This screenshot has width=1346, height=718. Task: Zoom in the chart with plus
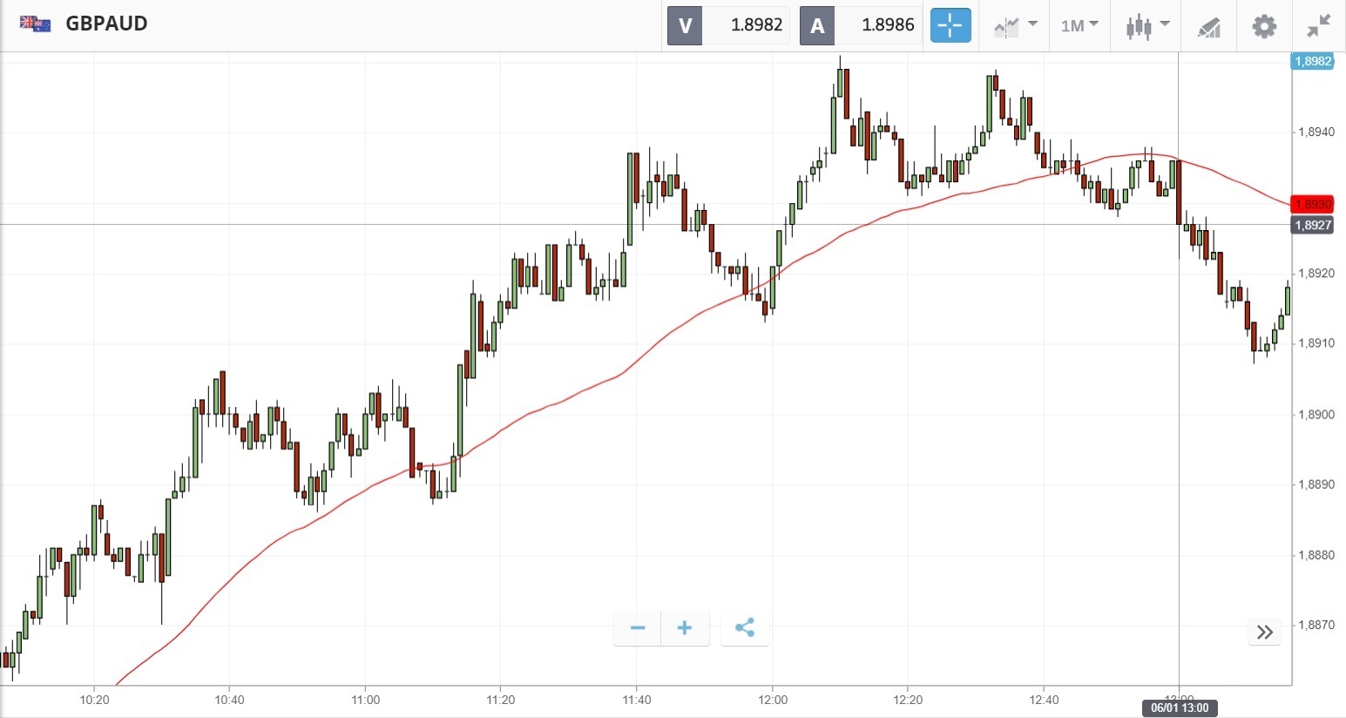point(685,628)
